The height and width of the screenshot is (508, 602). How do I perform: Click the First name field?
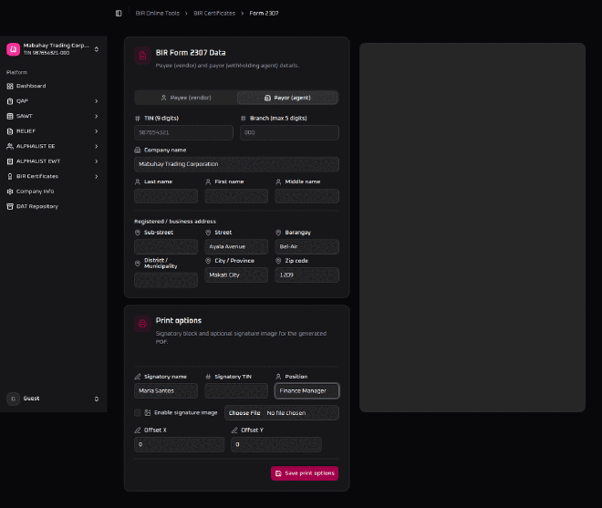236,196
